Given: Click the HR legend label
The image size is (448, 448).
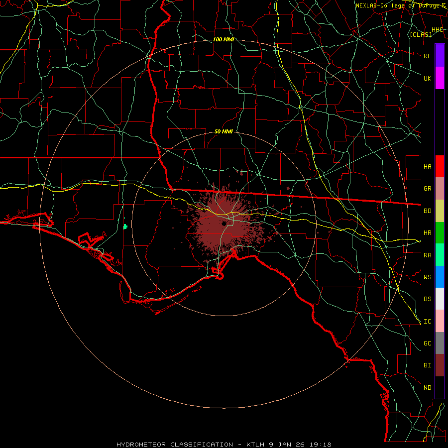Looking at the screenshot, I should click(x=428, y=233).
